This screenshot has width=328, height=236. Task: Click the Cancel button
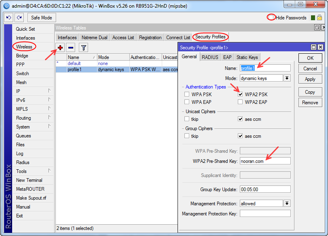[x=310, y=69]
